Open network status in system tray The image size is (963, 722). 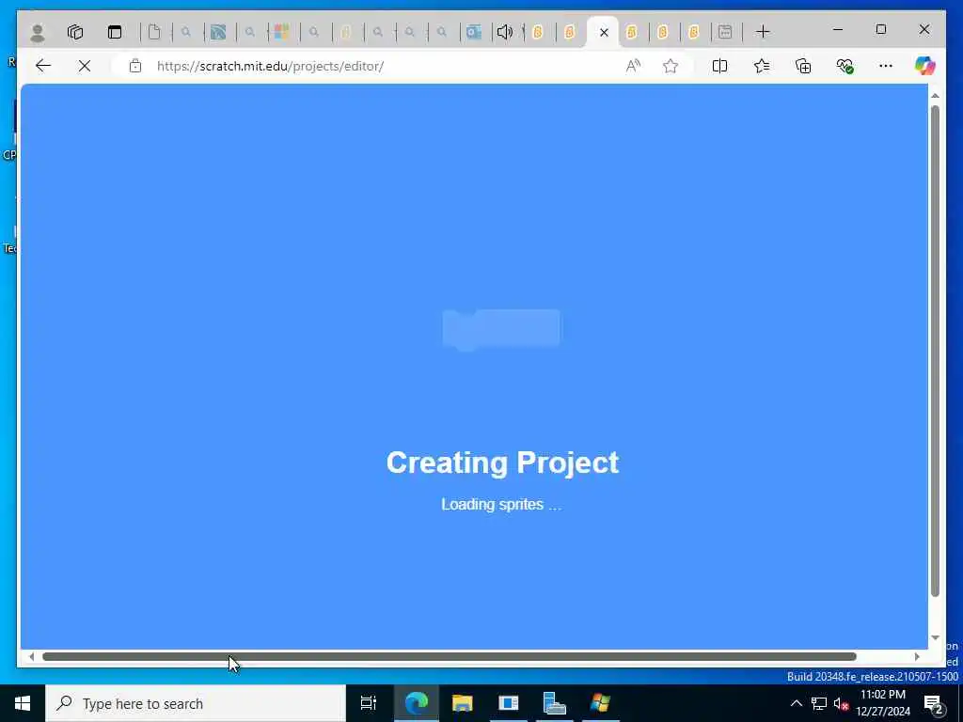coord(819,703)
